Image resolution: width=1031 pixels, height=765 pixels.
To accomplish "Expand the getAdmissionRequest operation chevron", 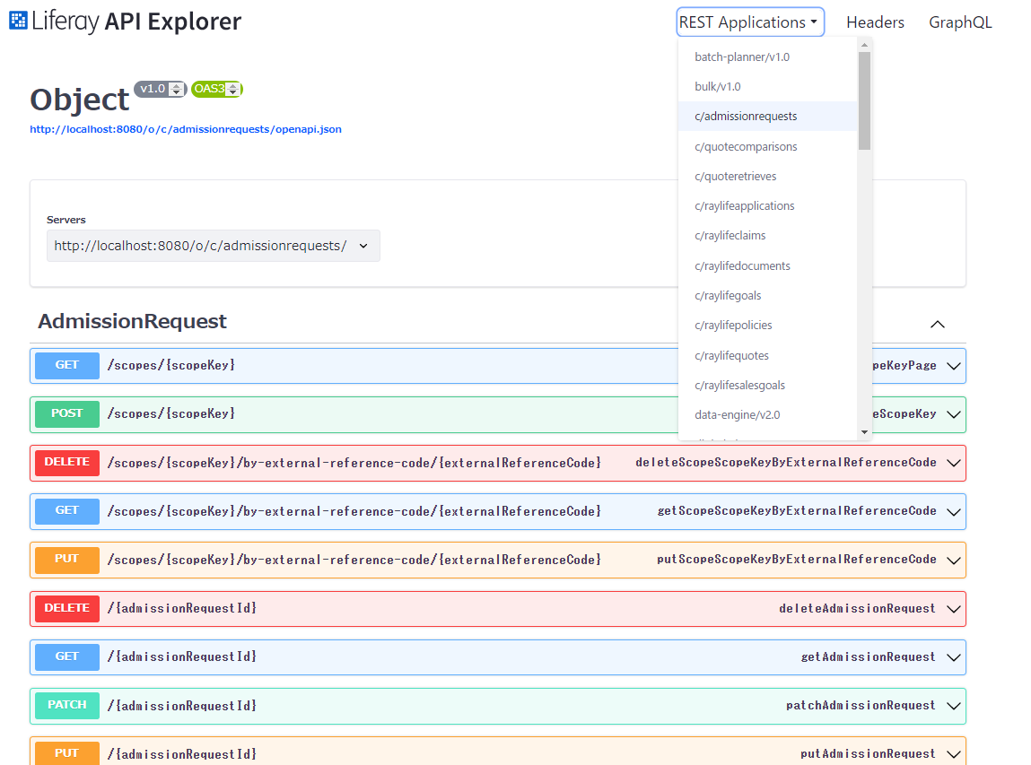I will click(x=954, y=657).
